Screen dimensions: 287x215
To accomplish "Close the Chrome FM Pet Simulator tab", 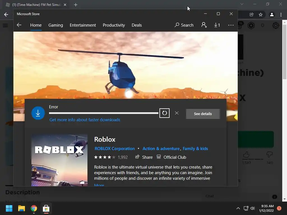I will tap(65, 5).
